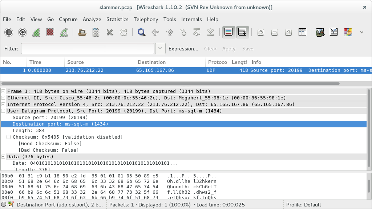Collapse the Checksum subtree
Image resolution: width=372 pixels, height=209 pixels.
[x=9, y=137]
